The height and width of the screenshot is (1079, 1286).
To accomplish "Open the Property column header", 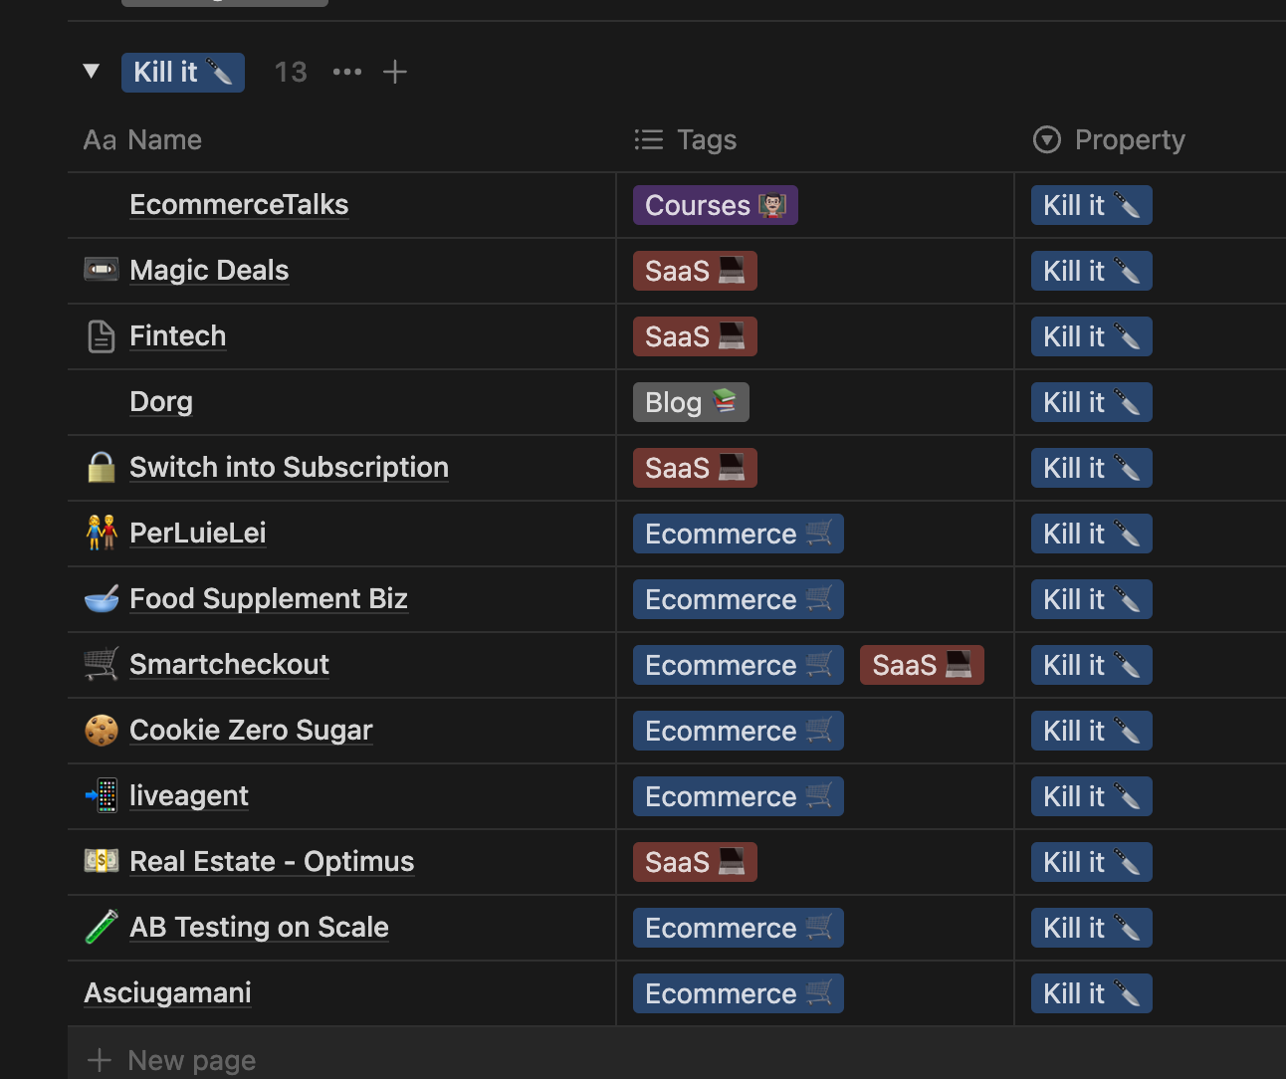I will click(1109, 139).
